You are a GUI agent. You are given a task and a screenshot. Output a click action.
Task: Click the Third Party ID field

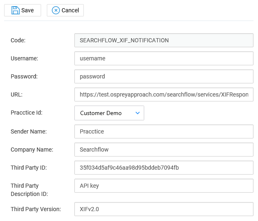coord(164,168)
